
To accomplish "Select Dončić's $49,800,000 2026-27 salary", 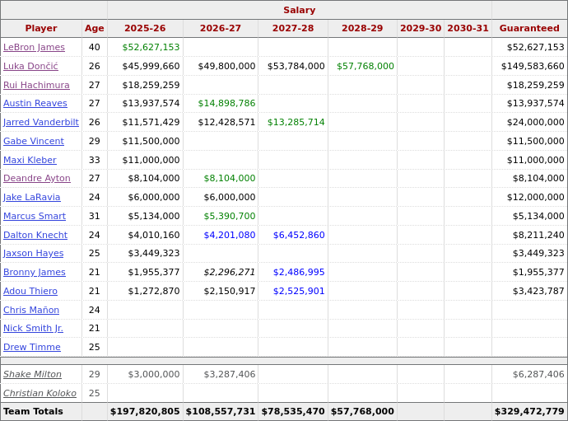I will point(226,66).
